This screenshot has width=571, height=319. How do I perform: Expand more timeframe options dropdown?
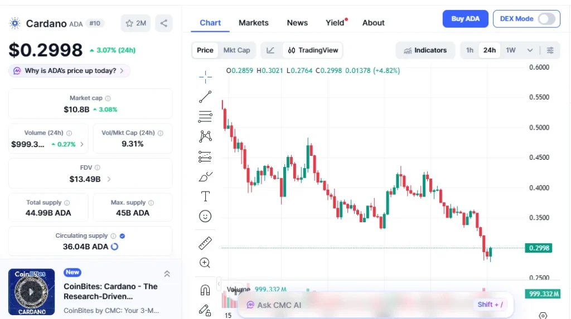coord(530,50)
